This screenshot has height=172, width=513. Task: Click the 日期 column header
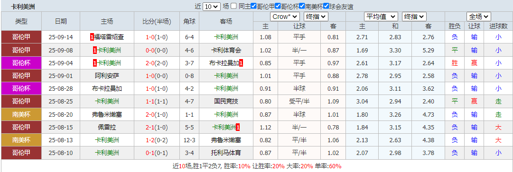(61, 21)
